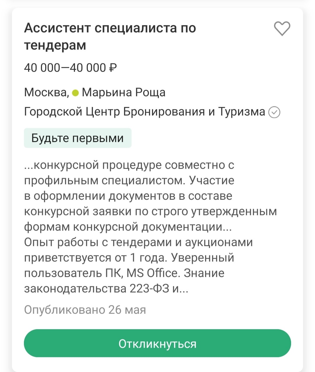Click the '223-ФЗ' legislation mention
The image size is (315, 372).
pyautogui.click(x=149, y=289)
